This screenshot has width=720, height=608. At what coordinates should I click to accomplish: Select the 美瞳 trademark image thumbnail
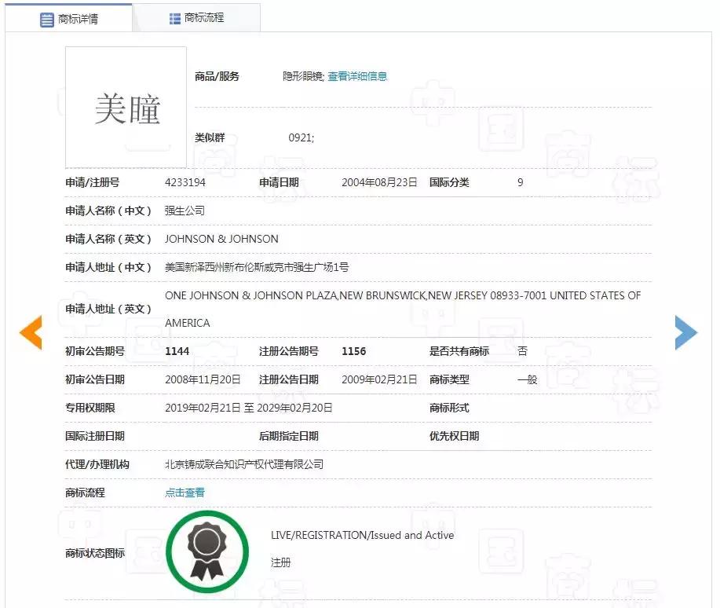126,107
